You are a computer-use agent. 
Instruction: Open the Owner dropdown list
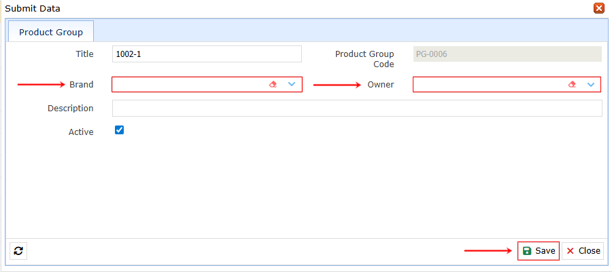(591, 84)
